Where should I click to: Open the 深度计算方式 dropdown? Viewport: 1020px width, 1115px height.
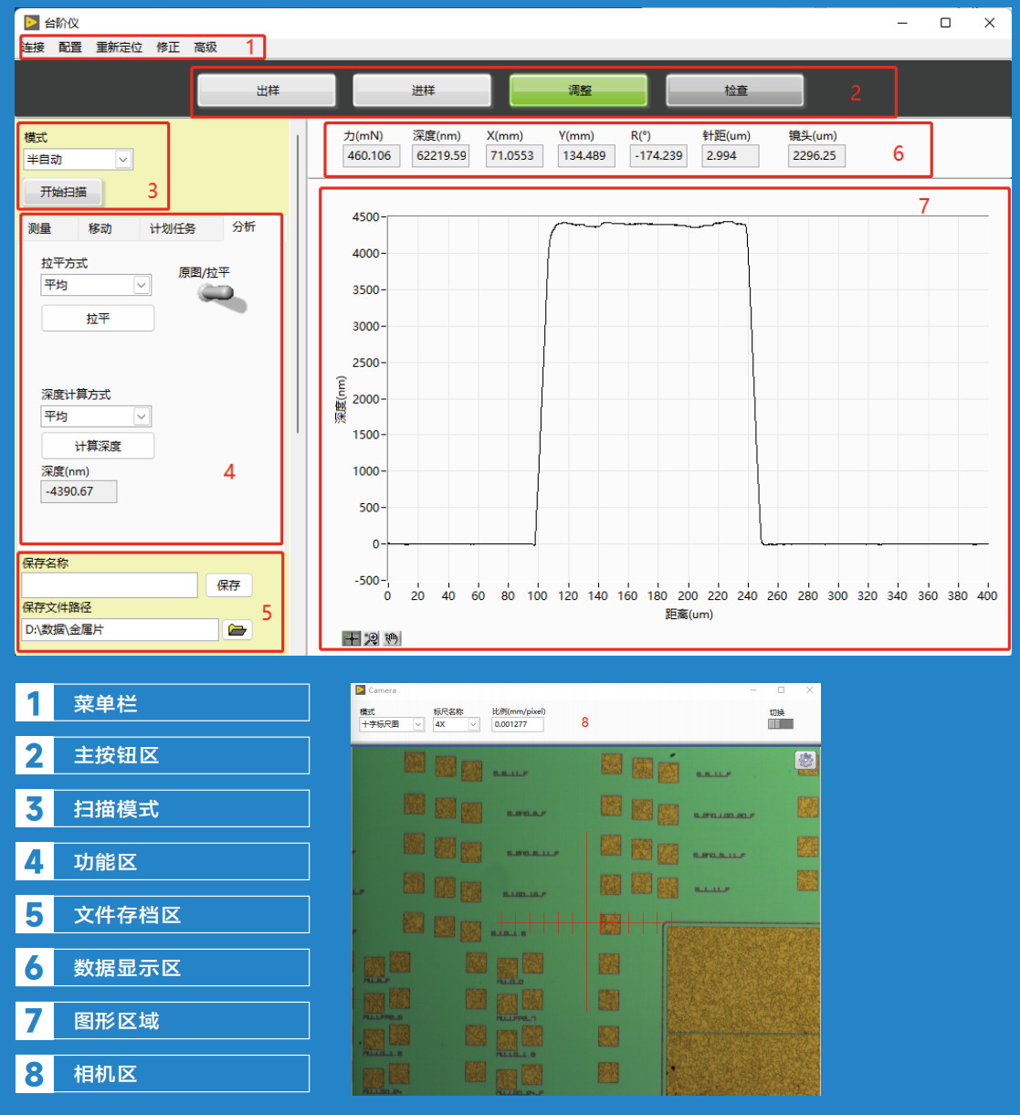coord(142,416)
